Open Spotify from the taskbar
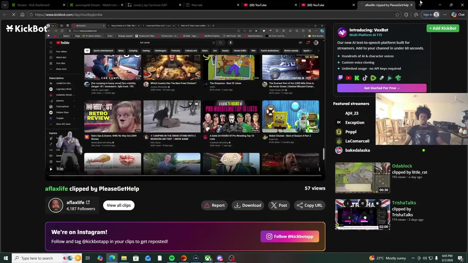 click(172, 258)
